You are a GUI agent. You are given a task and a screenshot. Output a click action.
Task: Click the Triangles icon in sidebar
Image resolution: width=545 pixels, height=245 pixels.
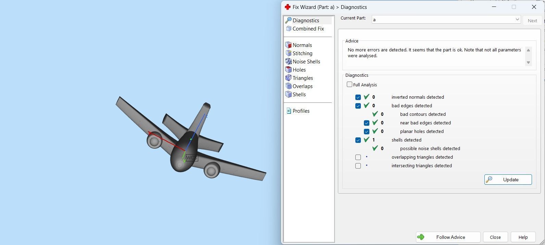[289, 78]
